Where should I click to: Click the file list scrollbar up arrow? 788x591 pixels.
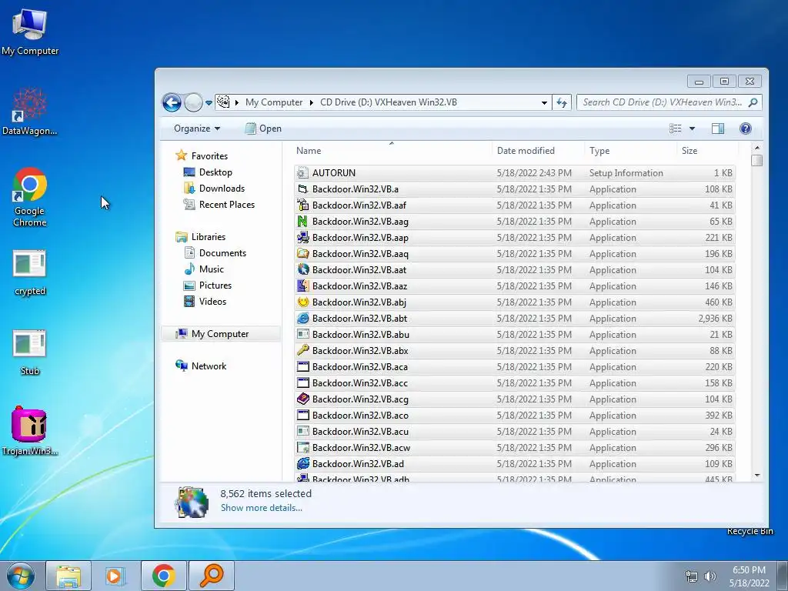click(x=757, y=148)
